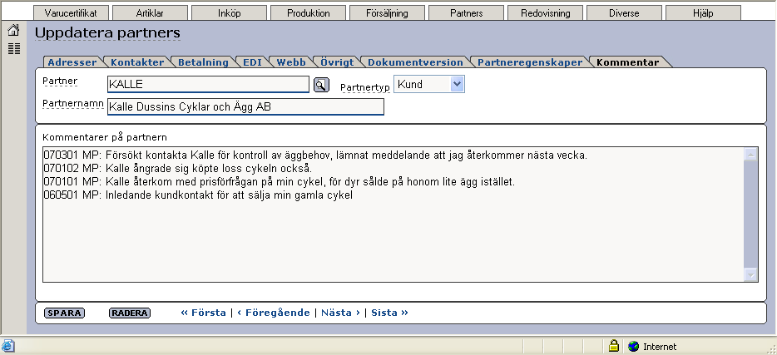
Task: Click the comment line dated 070102
Action: point(178,169)
